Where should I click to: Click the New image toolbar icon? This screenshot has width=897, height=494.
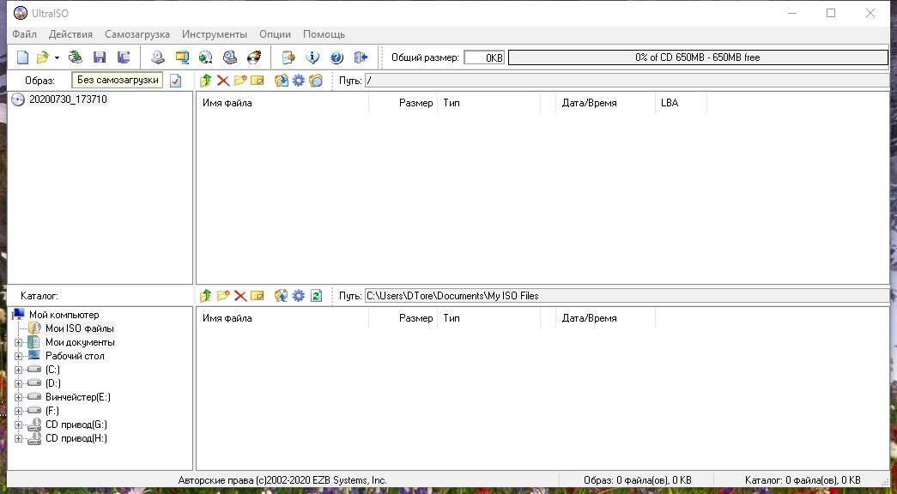22,57
